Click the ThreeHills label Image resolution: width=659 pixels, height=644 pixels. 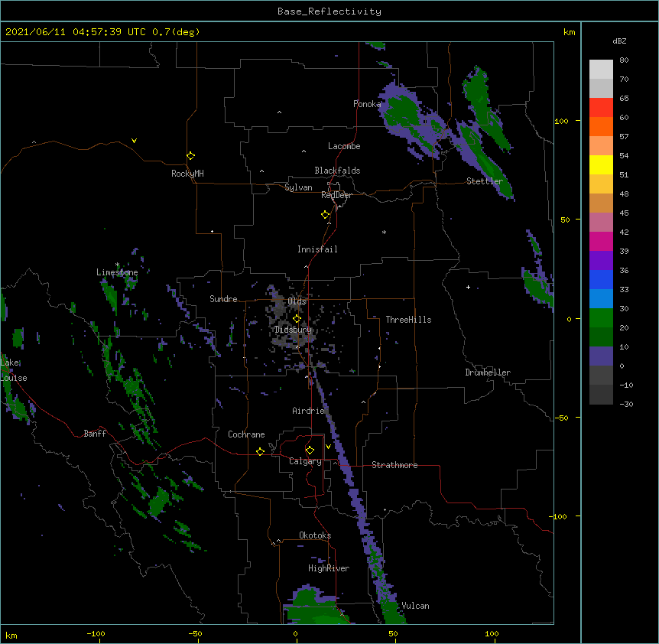(x=408, y=320)
